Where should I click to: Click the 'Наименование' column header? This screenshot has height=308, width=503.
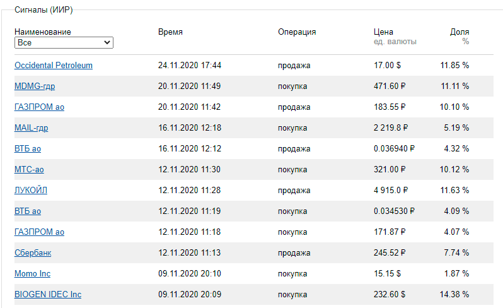pos(43,32)
